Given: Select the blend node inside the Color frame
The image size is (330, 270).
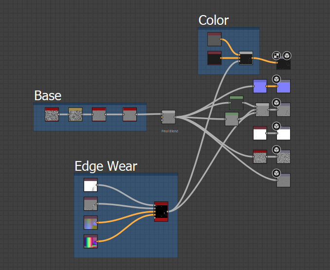Looking at the screenshot, I should coord(246,58).
